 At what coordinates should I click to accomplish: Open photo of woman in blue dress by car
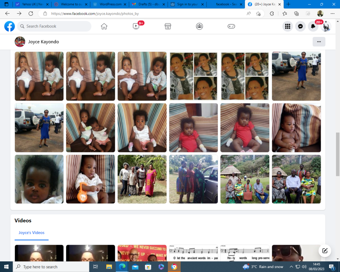pos(296,76)
